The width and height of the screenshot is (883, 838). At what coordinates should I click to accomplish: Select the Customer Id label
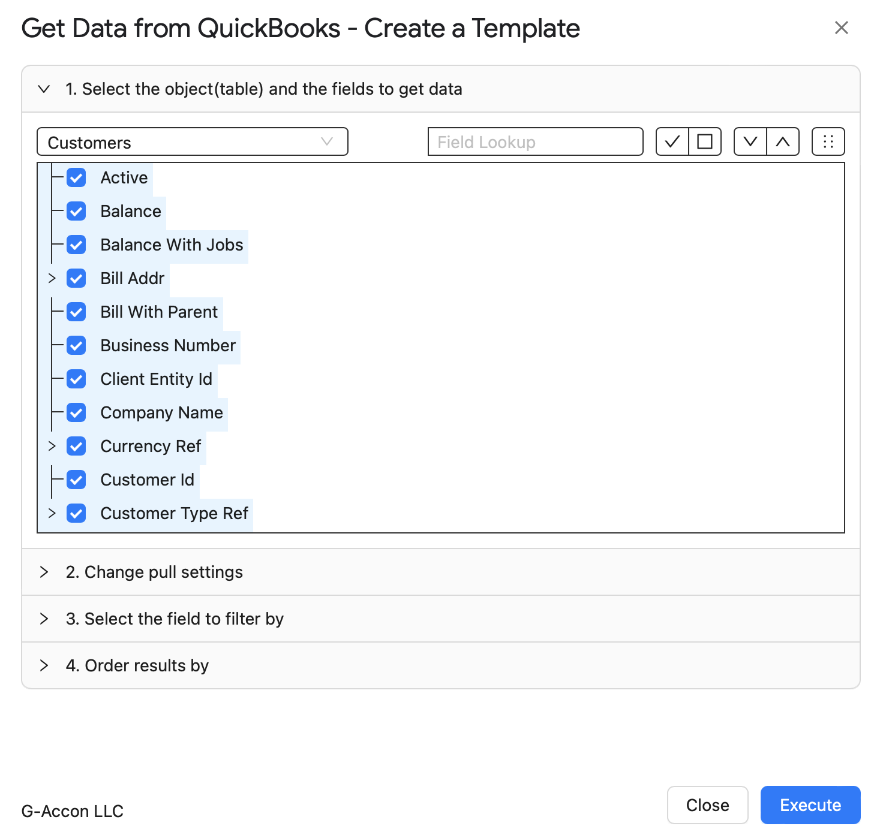pos(148,480)
